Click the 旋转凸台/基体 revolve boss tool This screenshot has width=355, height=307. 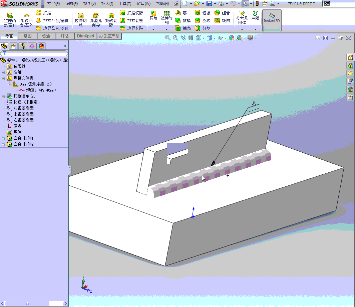26,20
